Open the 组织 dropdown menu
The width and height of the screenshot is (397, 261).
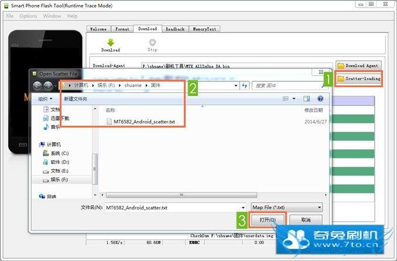pos(45,99)
